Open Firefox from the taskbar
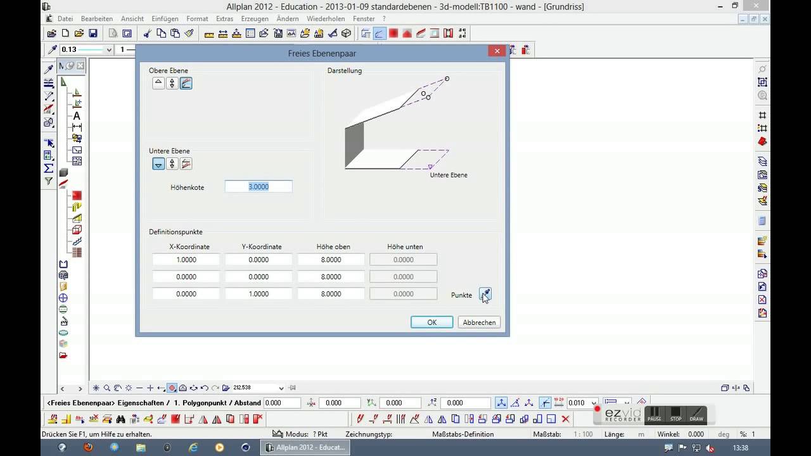Image resolution: width=811 pixels, height=456 pixels. tap(88, 447)
